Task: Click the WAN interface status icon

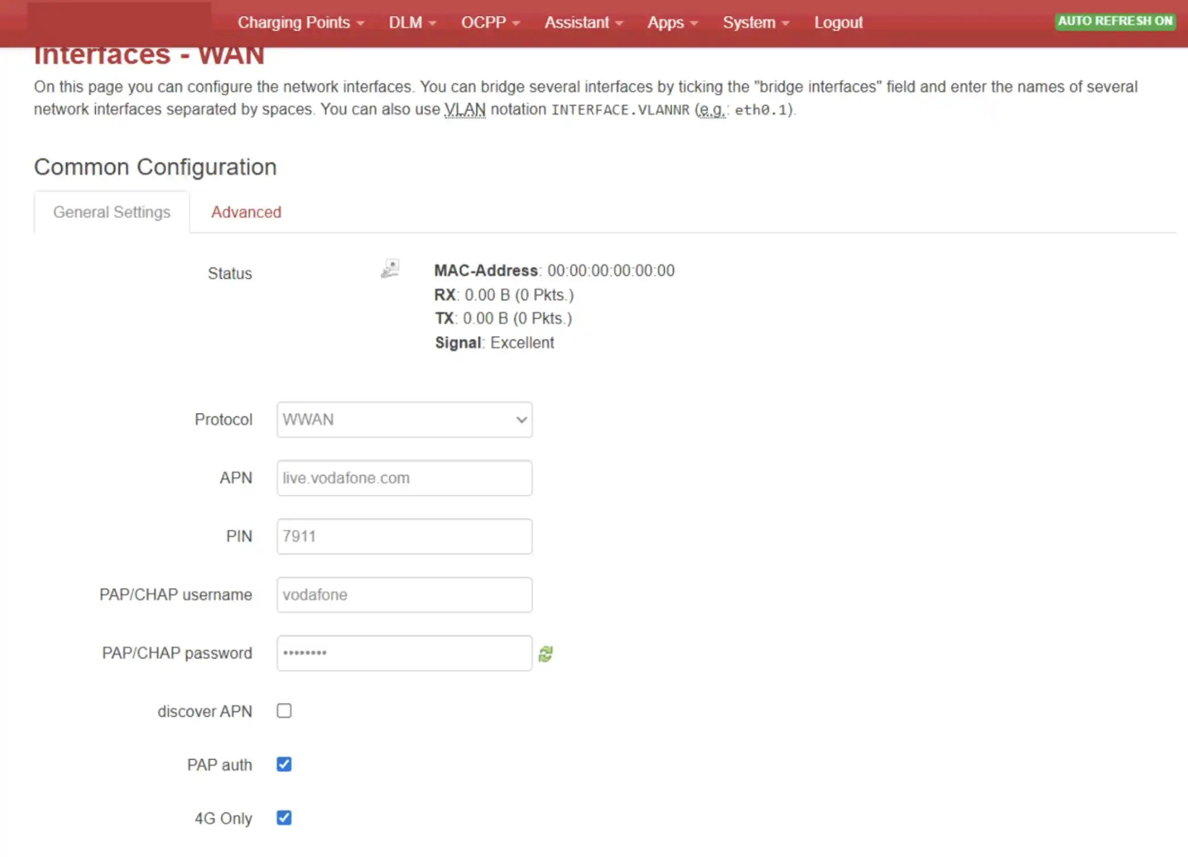Action: pyautogui.click(x=390, y=268)
